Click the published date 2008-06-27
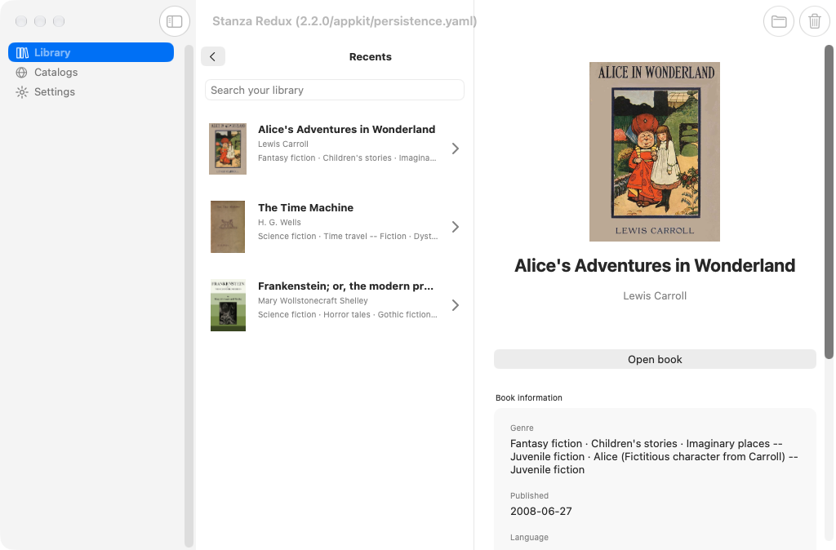 click(x=541, y=511)
